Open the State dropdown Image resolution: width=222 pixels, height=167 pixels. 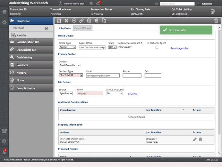112,47
